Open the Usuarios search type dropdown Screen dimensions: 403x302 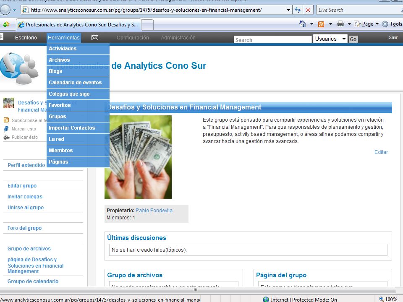click(x=330, y=39)
